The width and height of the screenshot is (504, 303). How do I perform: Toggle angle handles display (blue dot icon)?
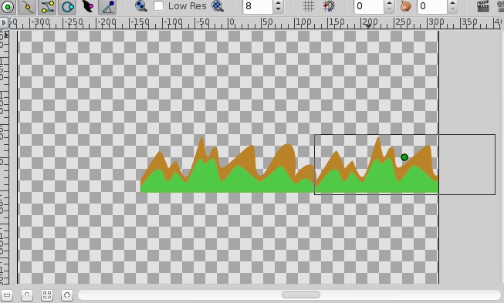pyautogui.click(x=108, y=7)
